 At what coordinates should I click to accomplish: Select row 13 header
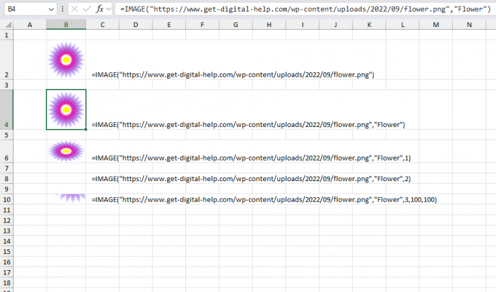(x=6, y=231)
